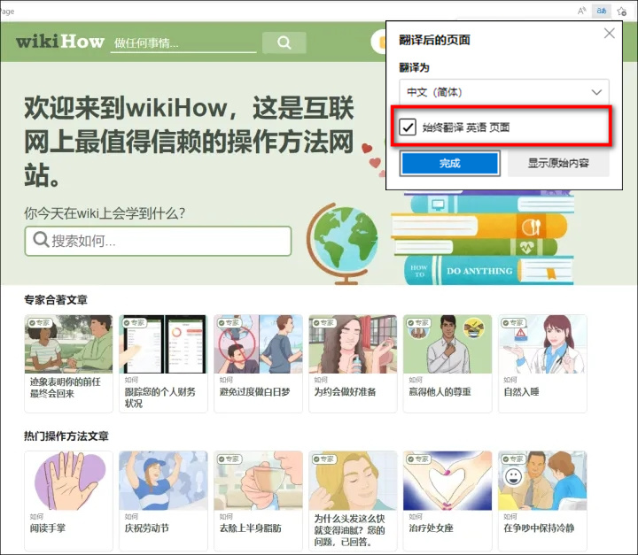Open the 中文 (简体) language dropdown
Image resolution: width=638 pixels, height=555 pixels.
pyautogui.click(x=503, y=92)
